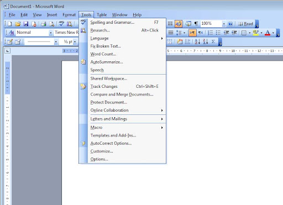This screenshot has height=205, width=283.
Task: Toggle Show/Hide paragraph marks button
Action: coord(196,24)
